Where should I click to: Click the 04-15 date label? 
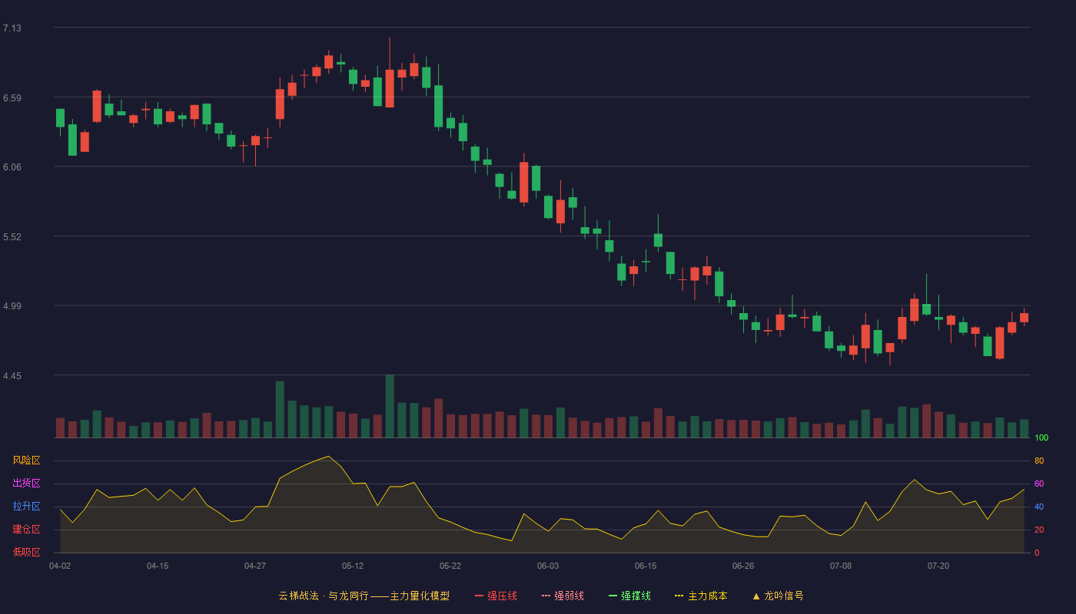(x=158, y=566)
